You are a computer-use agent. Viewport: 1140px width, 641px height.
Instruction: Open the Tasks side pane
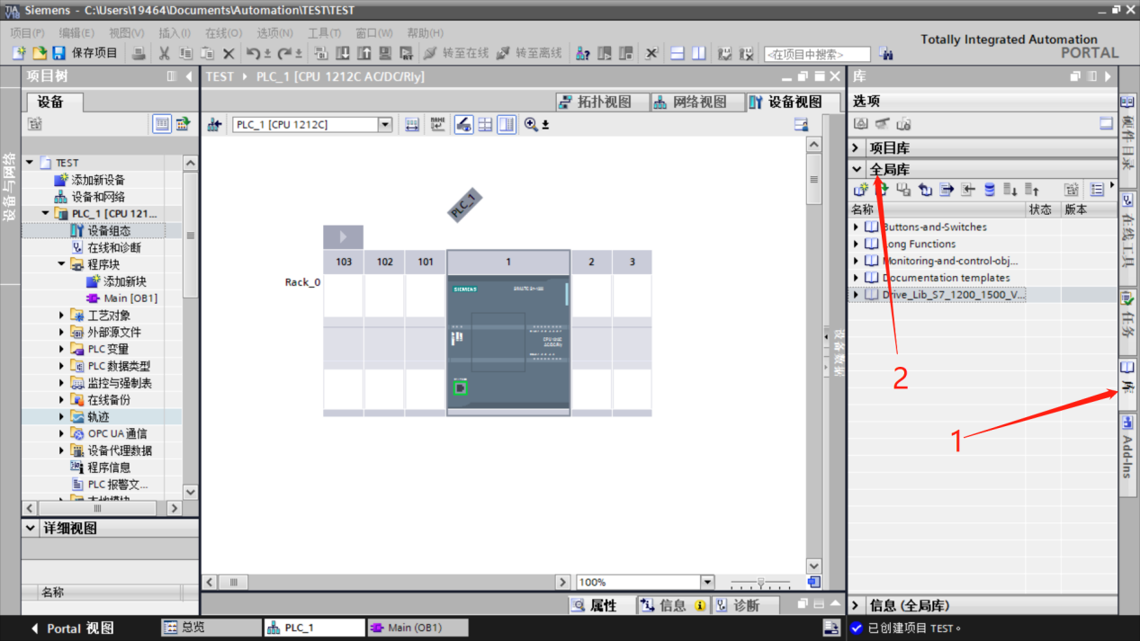[x=1127, y=321]
